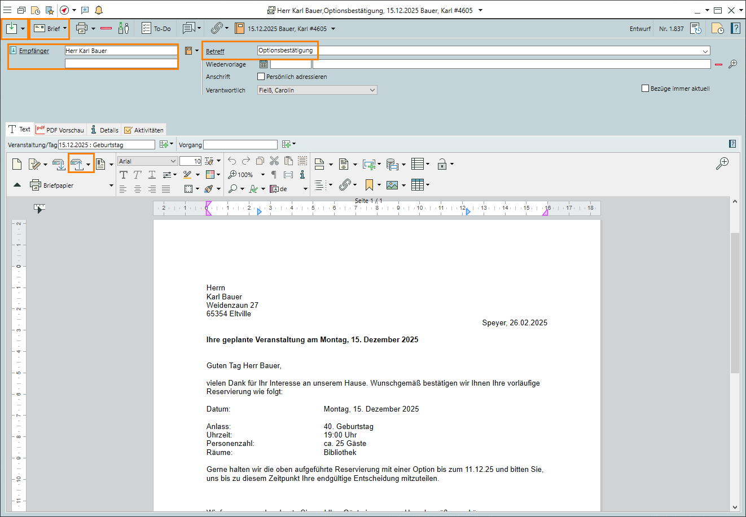This screenshot has height=517, width=746.
Task: Toggle italic text formatting
Action: (x=138, y=175)
